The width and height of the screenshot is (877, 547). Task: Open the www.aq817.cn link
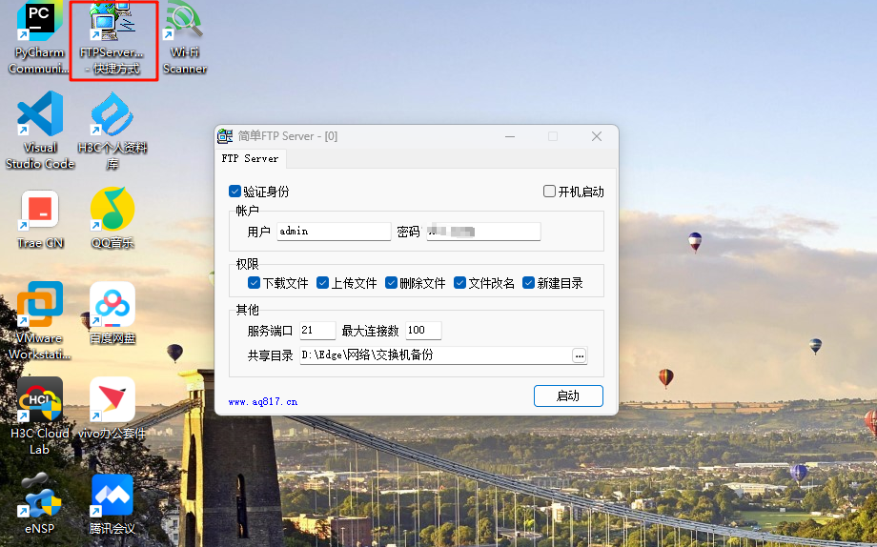pos(263,402)
